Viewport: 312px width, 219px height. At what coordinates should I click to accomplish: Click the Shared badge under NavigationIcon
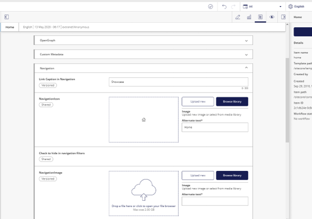point(46,105)
